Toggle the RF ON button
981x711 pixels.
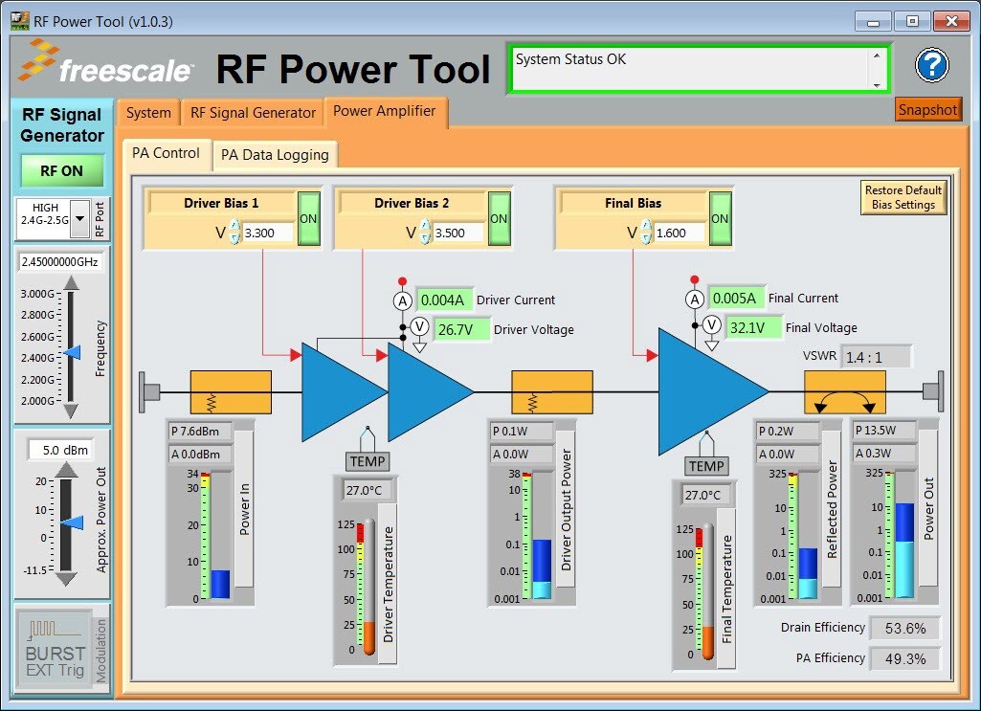tap(61, 171)
